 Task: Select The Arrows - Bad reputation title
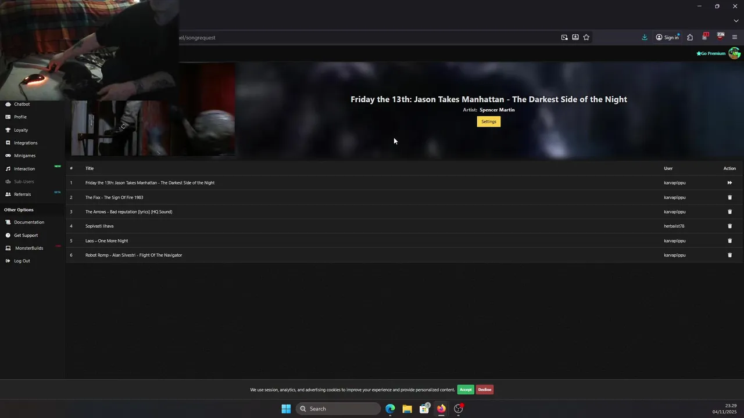[128, 212]
